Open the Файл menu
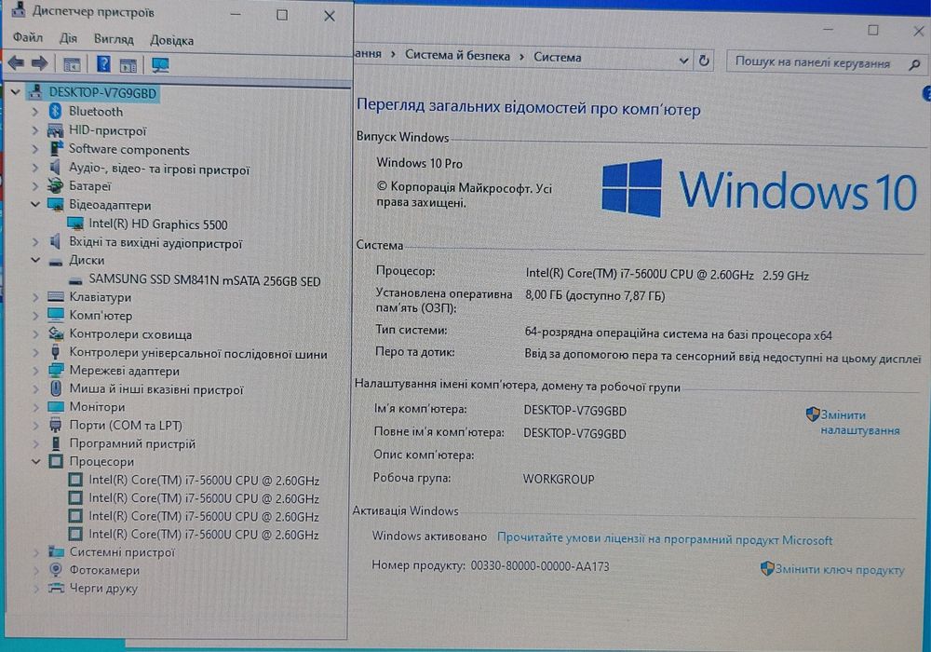Viewport: 931px width, 652px height. [27, 37]
